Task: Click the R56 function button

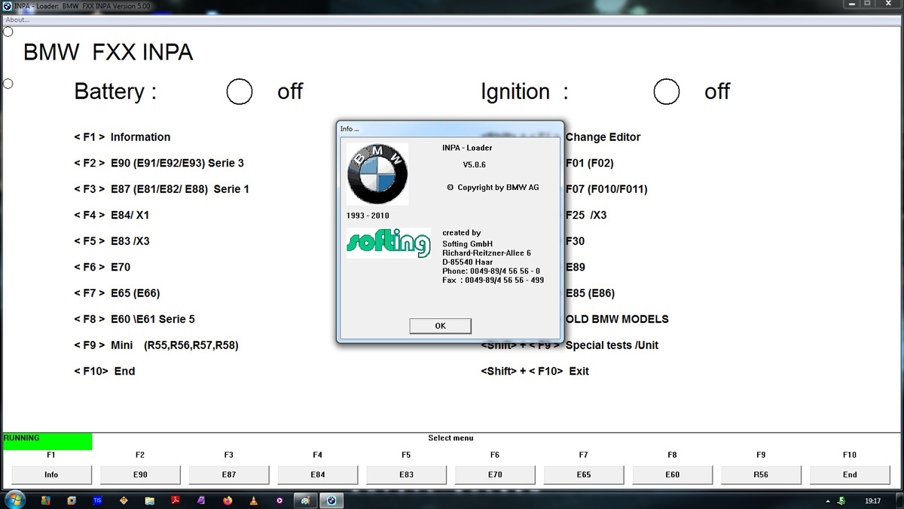Action: [761, 474]
